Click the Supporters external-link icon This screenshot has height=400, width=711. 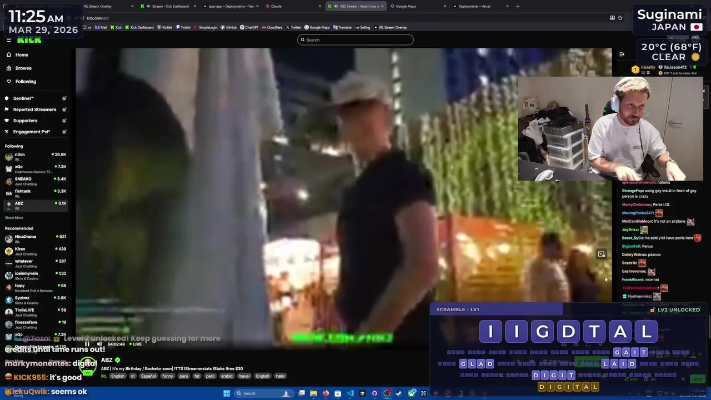point(64,121)
